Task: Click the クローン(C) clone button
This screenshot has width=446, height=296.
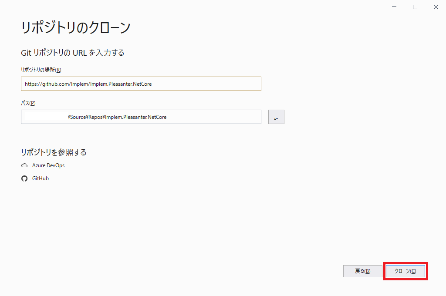Action: (x=405, y=271)
